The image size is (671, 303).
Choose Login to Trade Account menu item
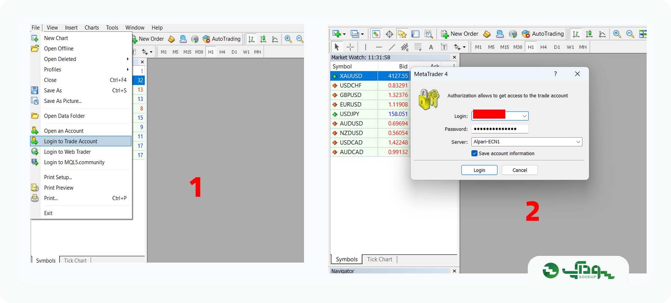81,141
